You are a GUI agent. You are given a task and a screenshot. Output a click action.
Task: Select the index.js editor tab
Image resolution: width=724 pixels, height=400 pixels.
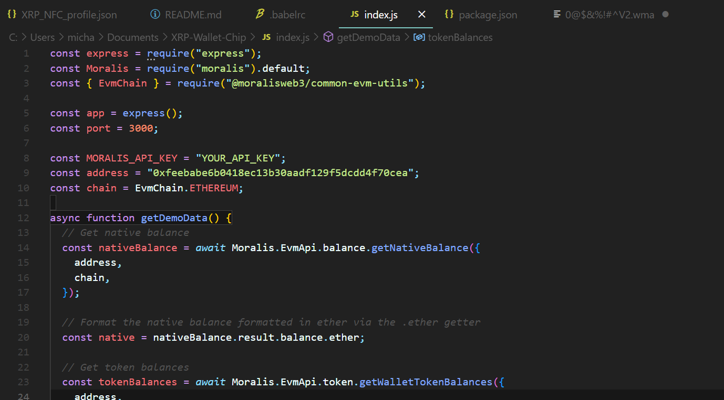pyautogui.click(x=381, y=15)
